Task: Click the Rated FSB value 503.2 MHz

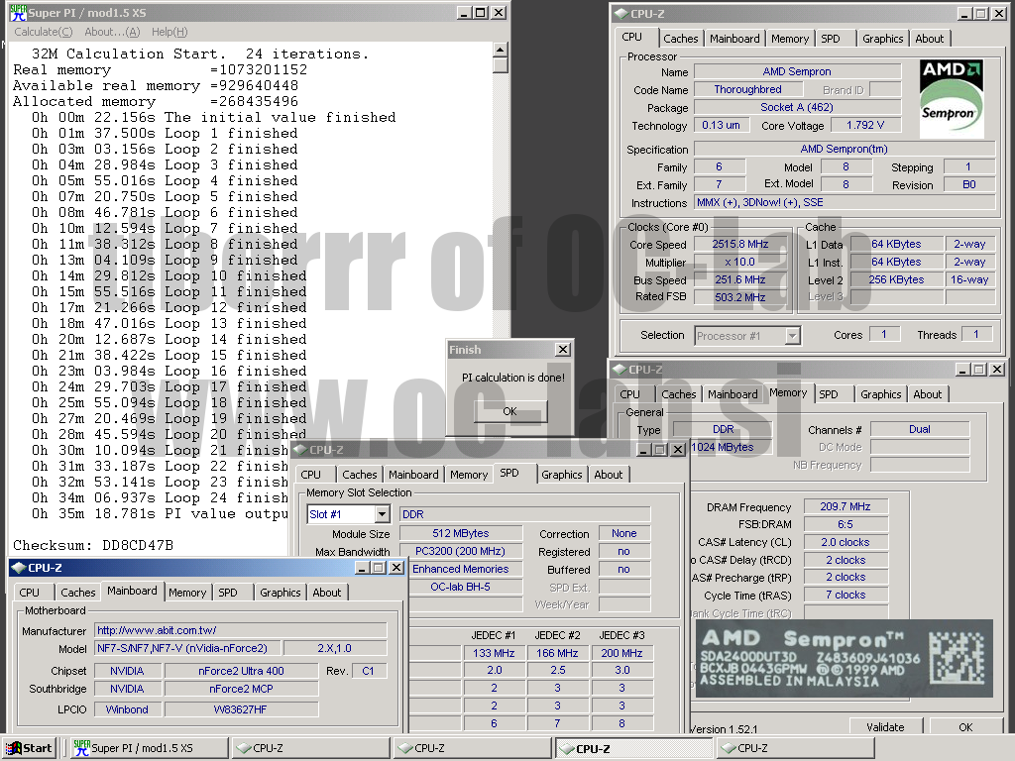Action: pyautogui.click(x=740, y=297)
